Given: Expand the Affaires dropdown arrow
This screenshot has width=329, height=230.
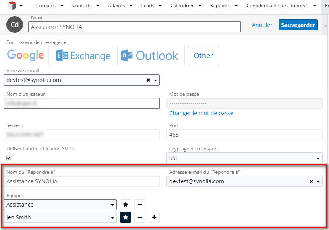Looking at the screenshot, I should 131,6.
